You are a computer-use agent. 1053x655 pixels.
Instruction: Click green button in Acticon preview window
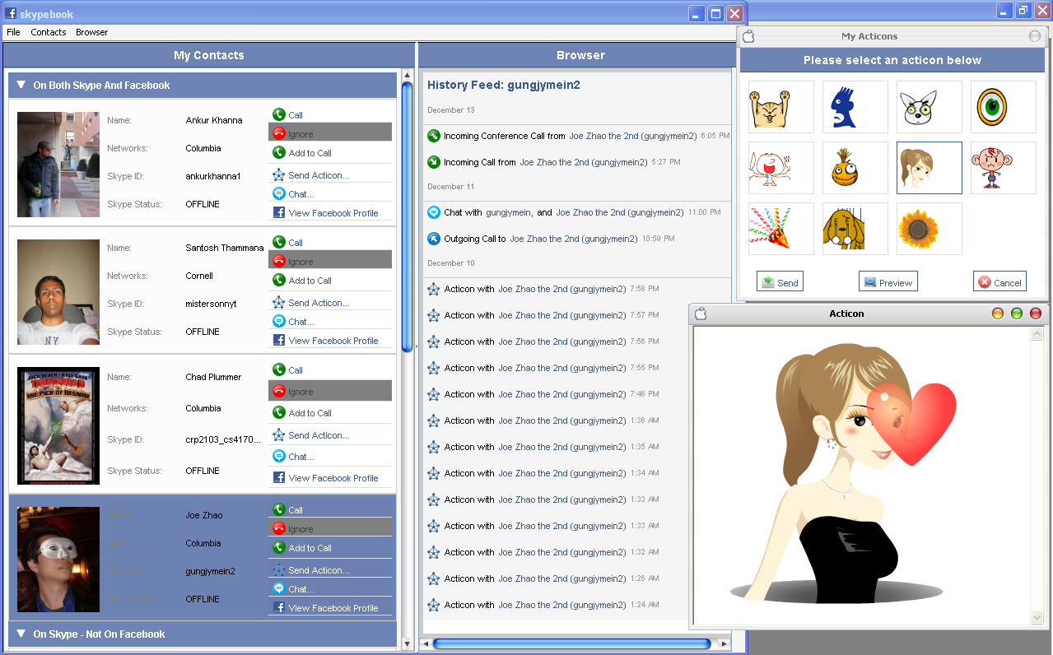[x=1016, y=314]
